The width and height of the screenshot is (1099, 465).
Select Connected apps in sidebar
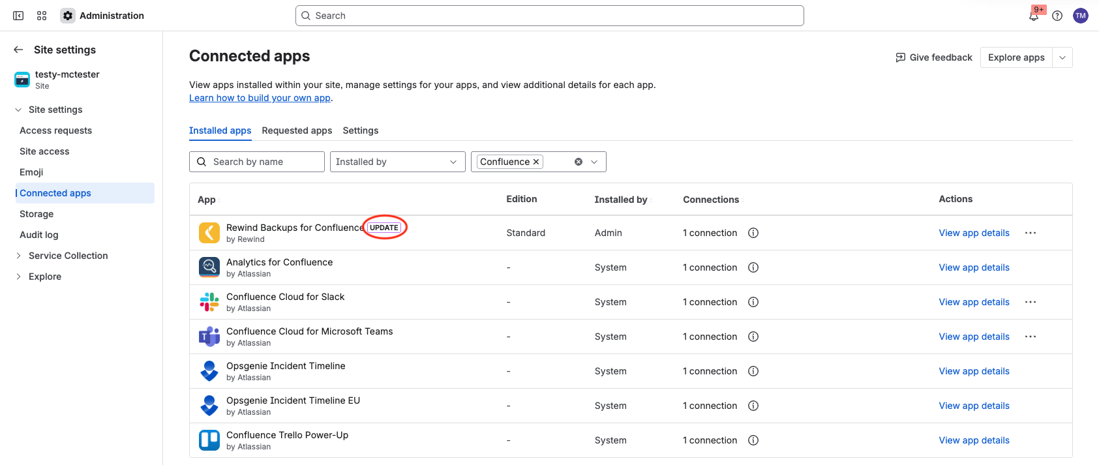tap(83, 193)
